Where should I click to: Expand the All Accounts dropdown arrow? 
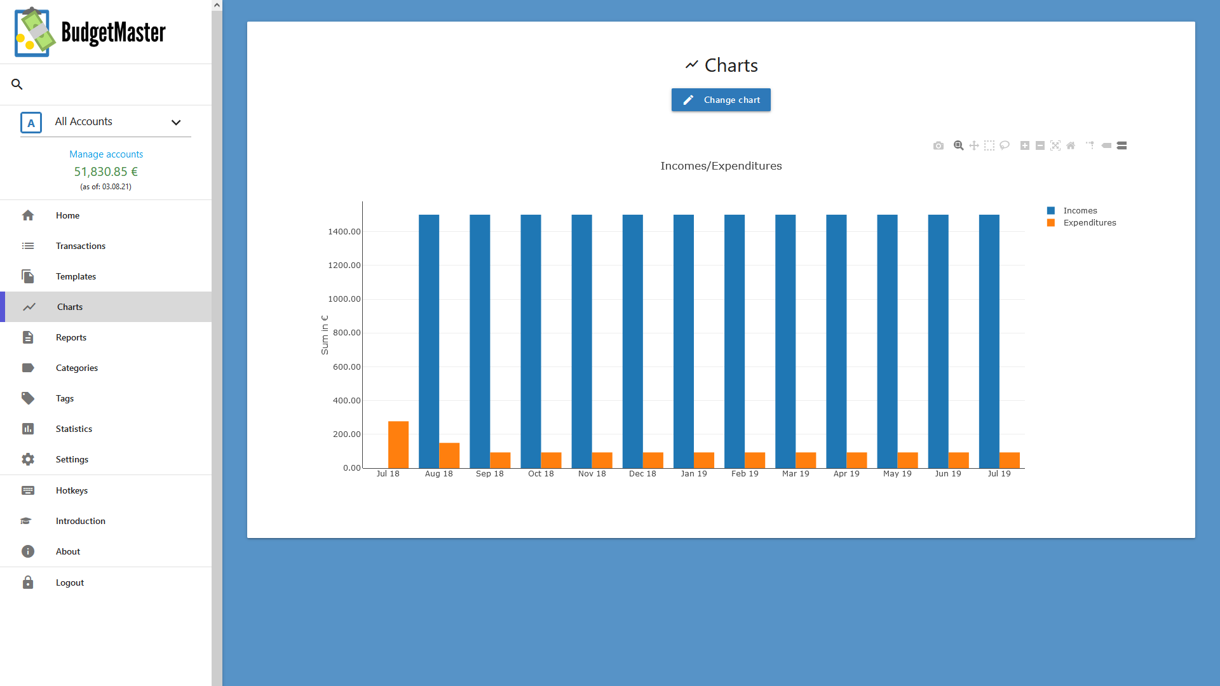pyautogui.click(x=176, y=122)
